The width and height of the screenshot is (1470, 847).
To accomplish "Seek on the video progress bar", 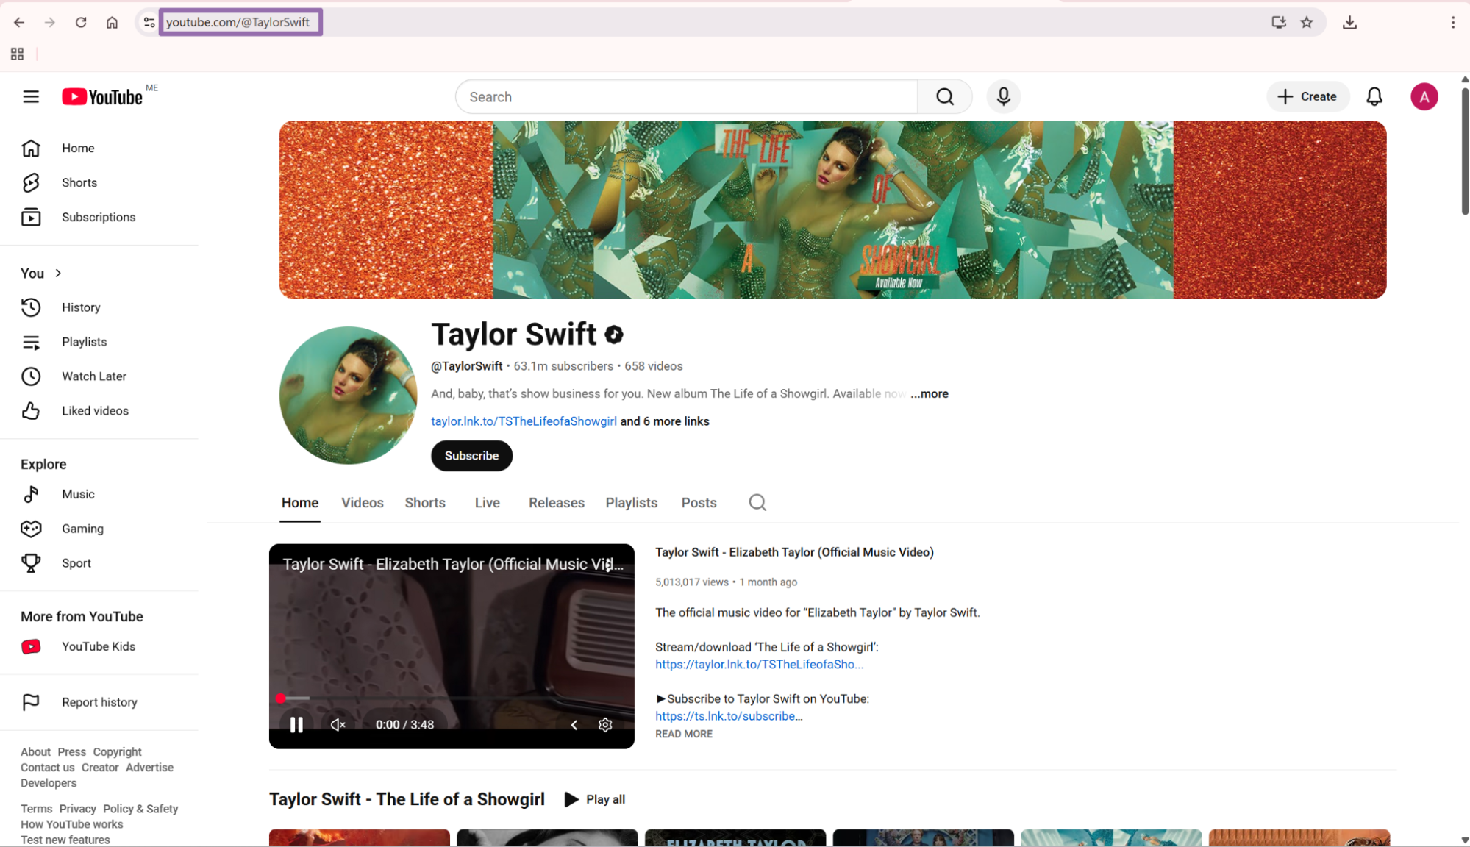I will click(452, 699).
